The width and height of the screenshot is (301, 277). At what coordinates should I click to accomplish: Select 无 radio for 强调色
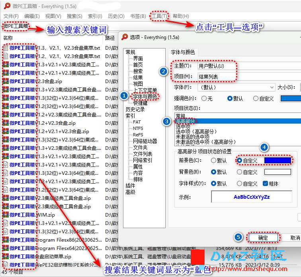[204, 99]
